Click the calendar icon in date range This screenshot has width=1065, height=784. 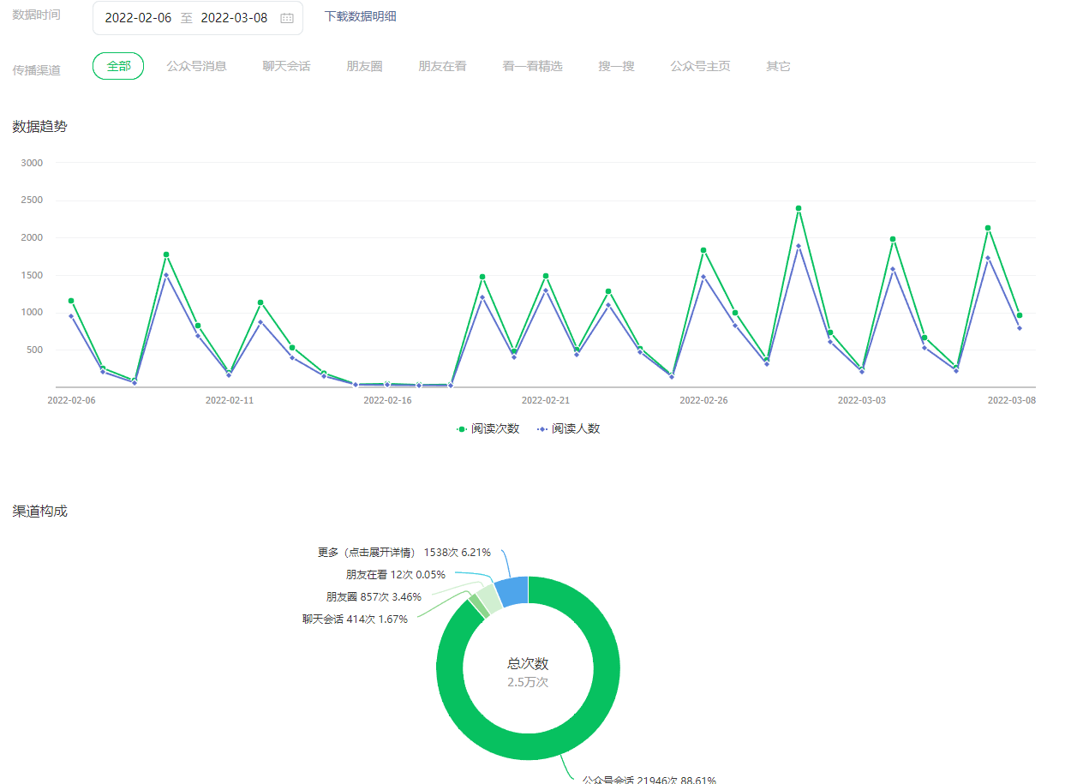pyautogui.click(x=287, y=18)
